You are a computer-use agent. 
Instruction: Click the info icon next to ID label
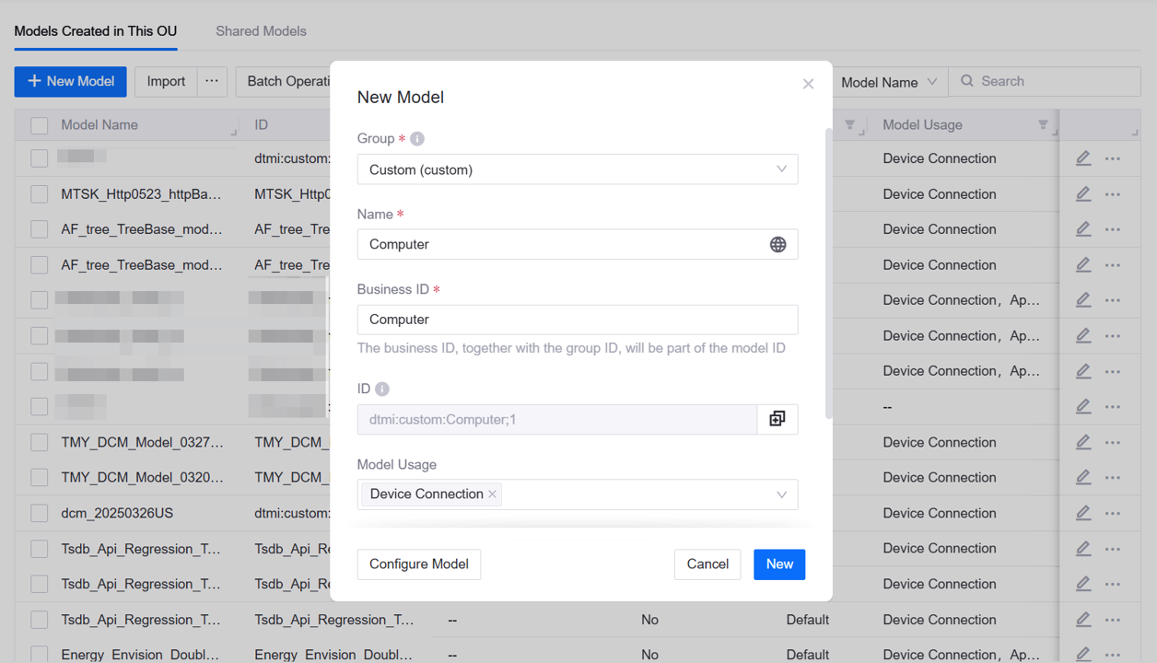[382, 390]
